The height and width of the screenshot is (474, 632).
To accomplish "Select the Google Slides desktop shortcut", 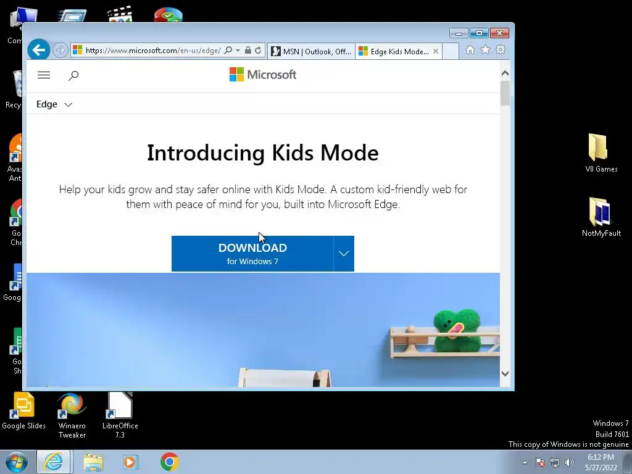I will tap(23, 411).
